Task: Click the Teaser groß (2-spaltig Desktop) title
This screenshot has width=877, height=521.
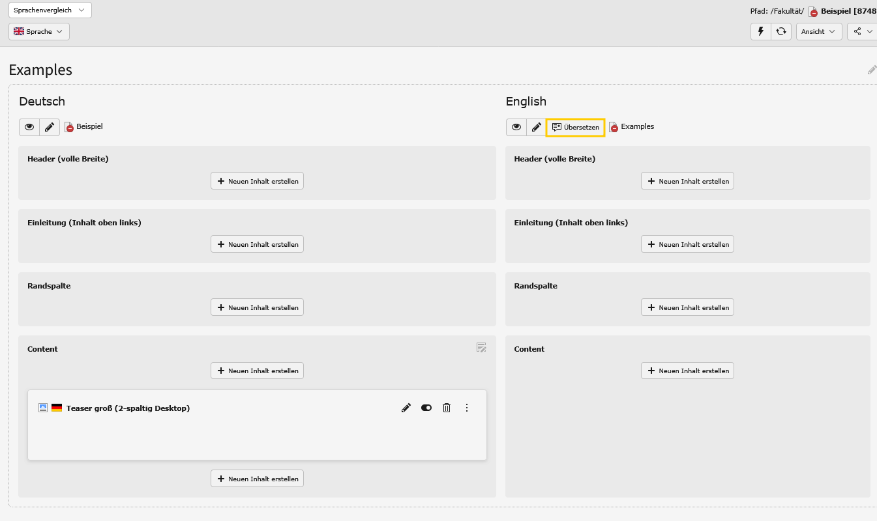Action: tap(128, 408)
